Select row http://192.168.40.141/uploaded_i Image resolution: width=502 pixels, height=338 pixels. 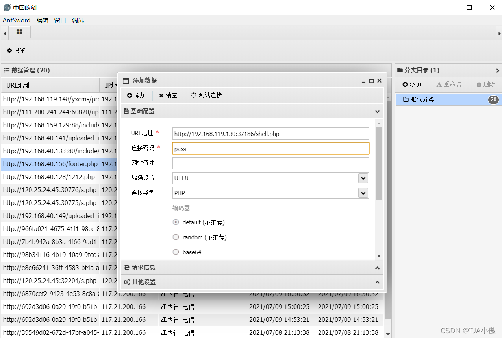[x=59, y=138]
